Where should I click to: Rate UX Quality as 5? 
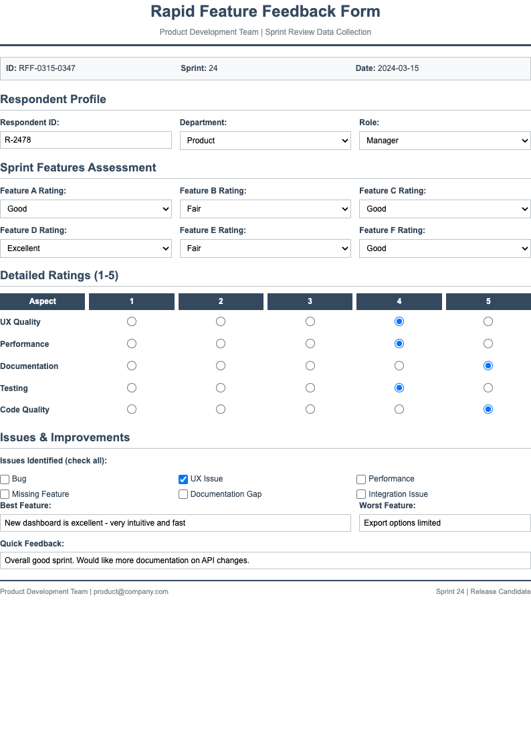coord(488,321)
